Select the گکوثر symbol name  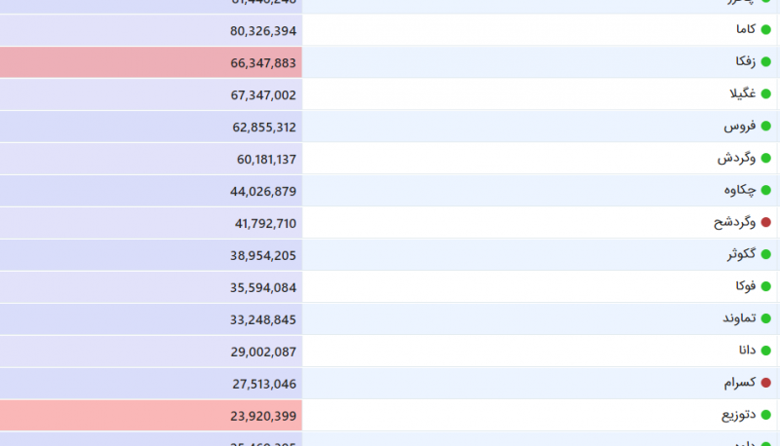tap(741, 254)
